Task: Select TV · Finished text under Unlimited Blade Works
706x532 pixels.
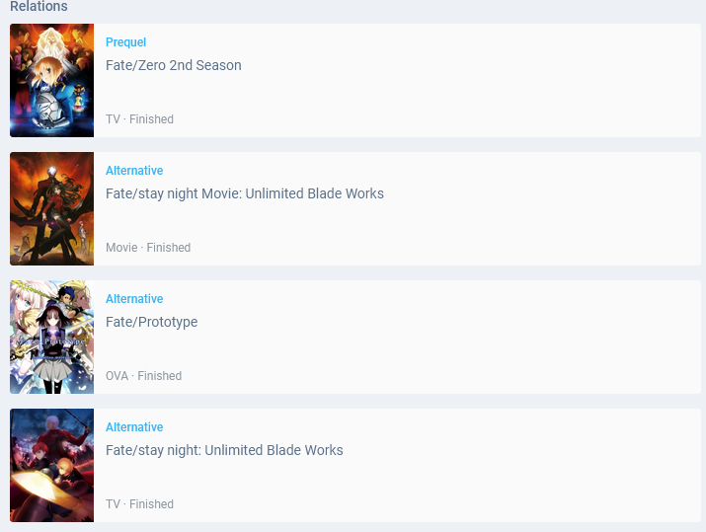Action: click(x=139, y=504)
